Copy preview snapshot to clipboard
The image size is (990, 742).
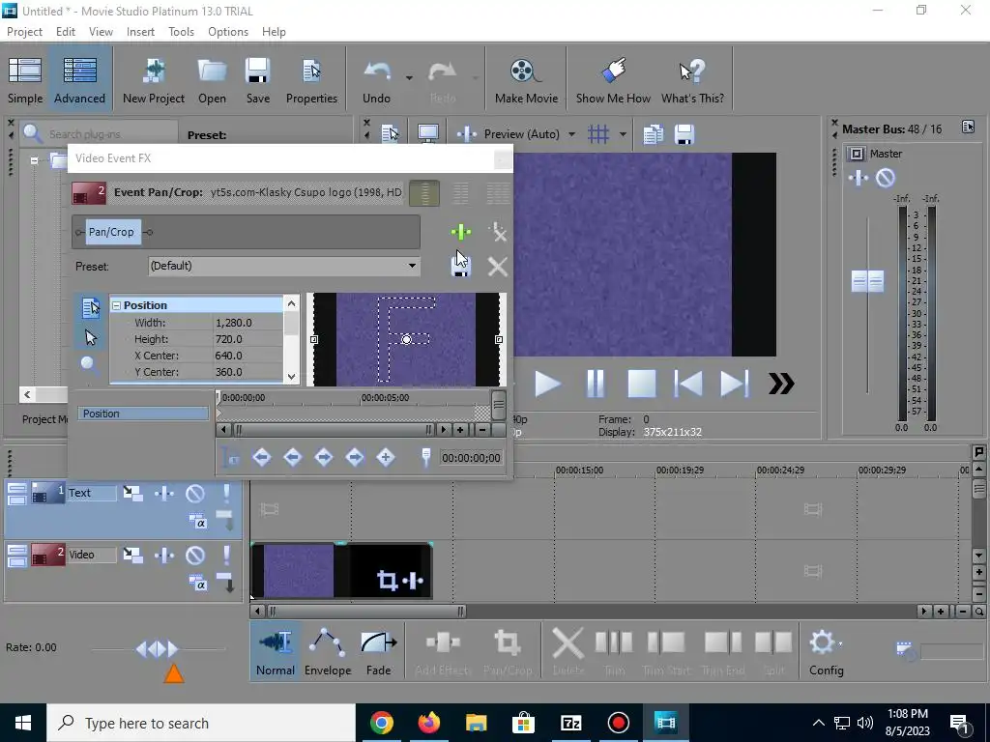tap(653, 134)
